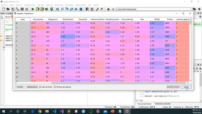Open Google Chrome from the taskbar
The image size is (202, 114).
40,111
